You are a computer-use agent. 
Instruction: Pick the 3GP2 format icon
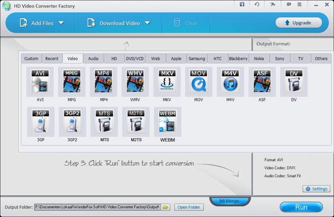coord(72,122)
